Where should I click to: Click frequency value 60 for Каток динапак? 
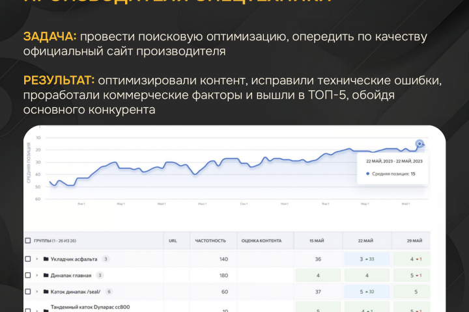pyautogui.click(x=225, y=292)
